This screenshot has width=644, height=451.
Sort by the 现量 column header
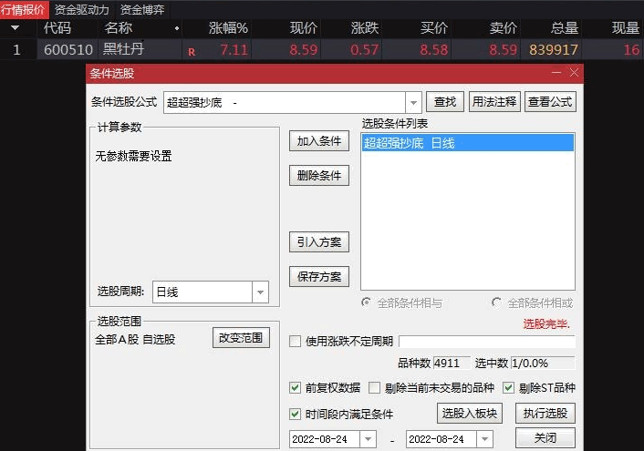point(626,28)
